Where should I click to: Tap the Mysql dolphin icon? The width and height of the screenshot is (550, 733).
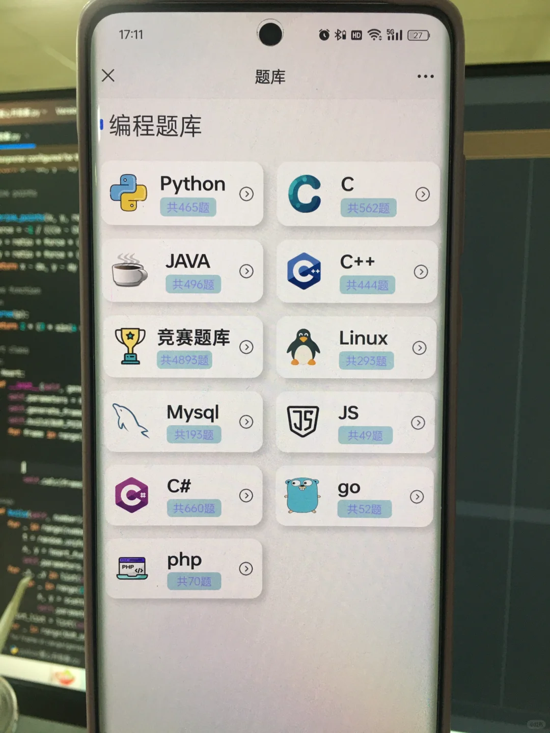tap(130, 420)
